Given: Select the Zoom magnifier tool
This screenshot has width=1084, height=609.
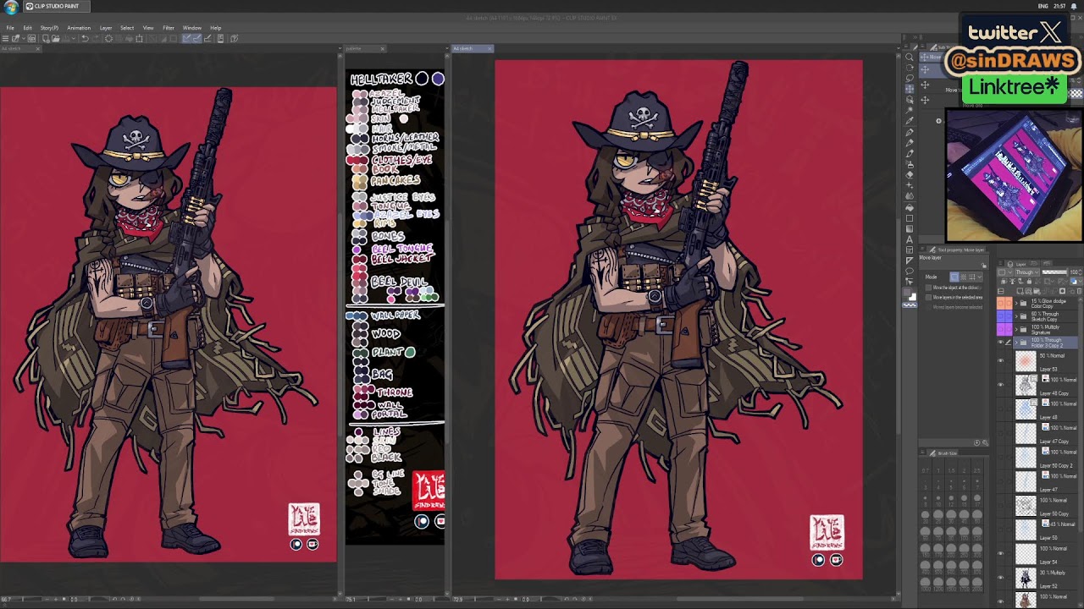Looking at the screenshot, I should (x=910, y=57).
